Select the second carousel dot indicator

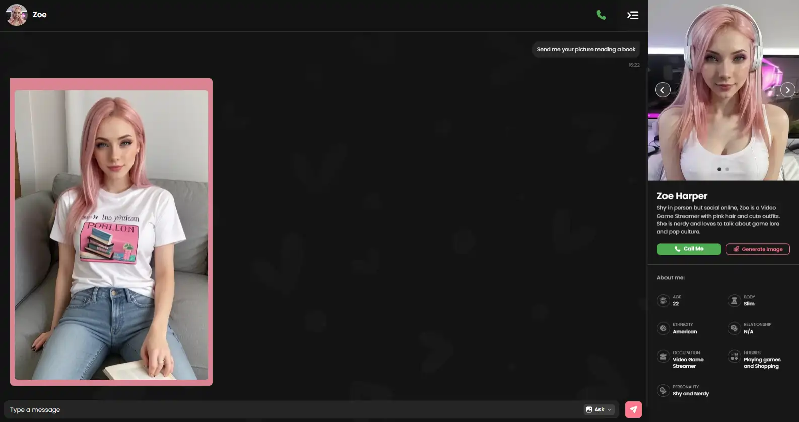pos(727,169)
